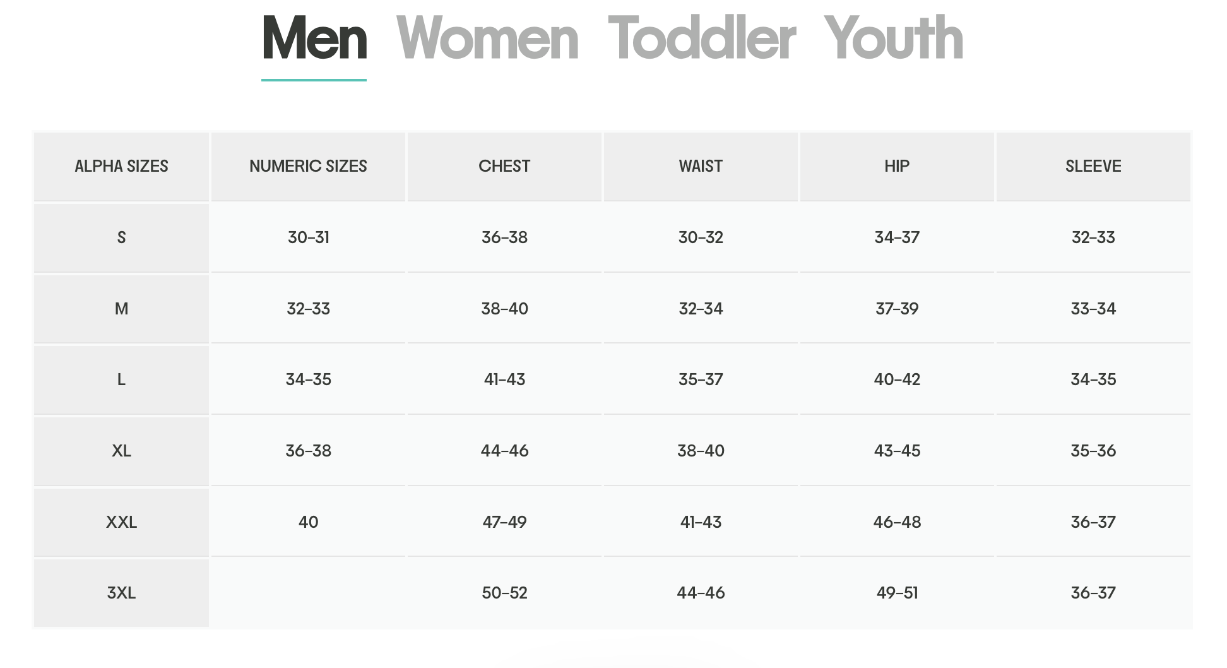Click the Alpha Sizes column header
The image size is (1227, 668).
[121, 166]
